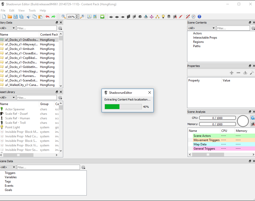The image size is (255, 201).
Task: Cut with the scissors icon
Action: [29, 17]
